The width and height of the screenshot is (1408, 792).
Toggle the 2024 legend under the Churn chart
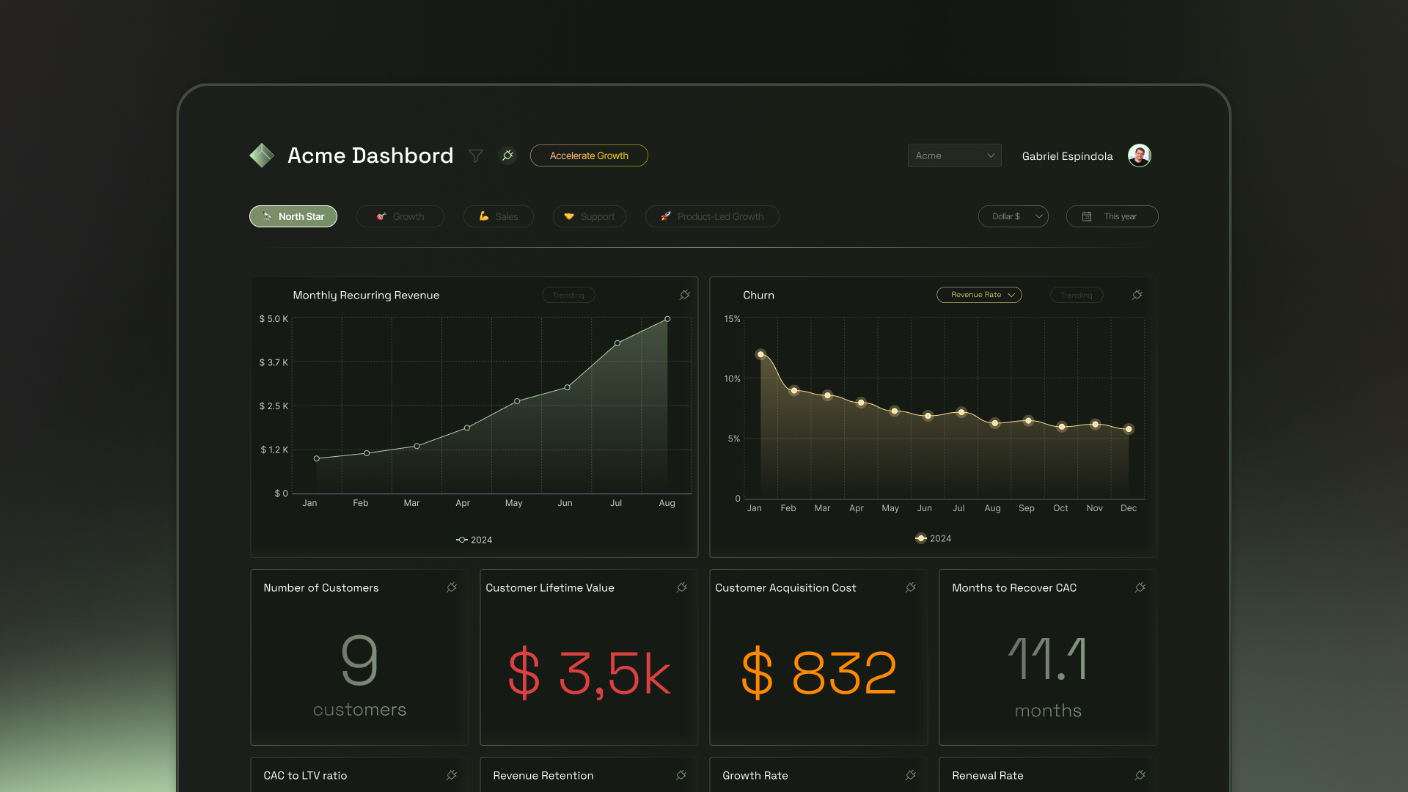tap(933, 538)
